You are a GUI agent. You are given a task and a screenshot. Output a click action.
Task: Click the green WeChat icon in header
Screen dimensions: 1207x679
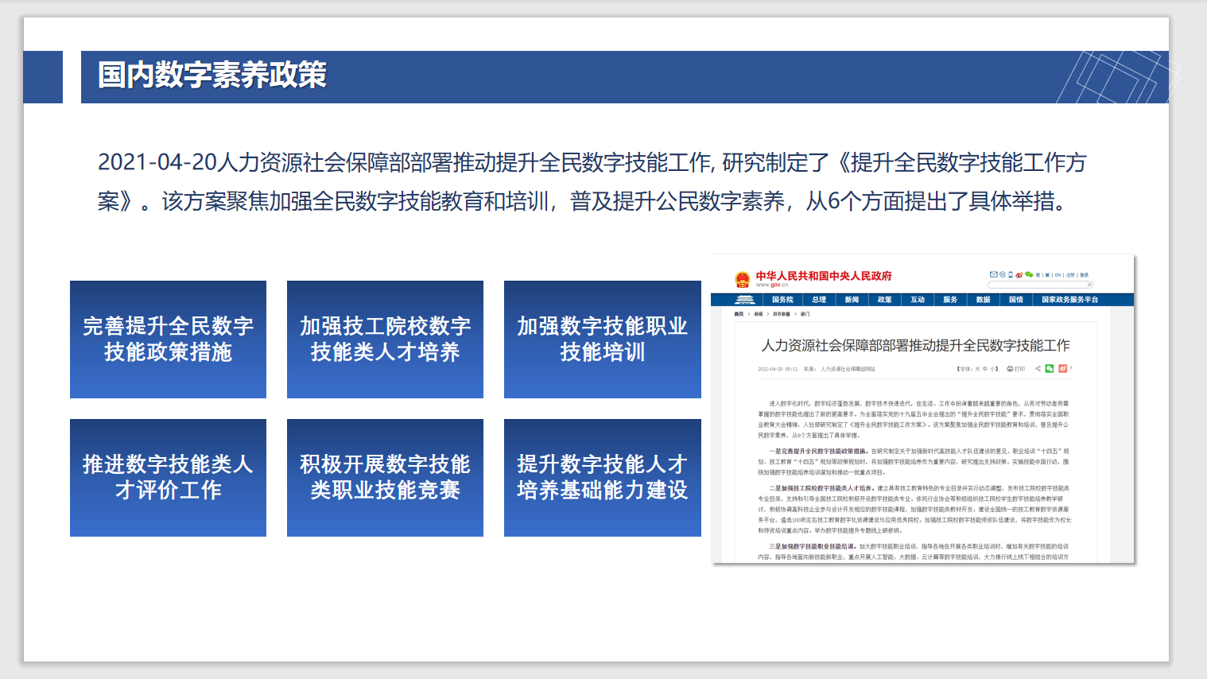pyautogui.click(x=1029, y=274)
